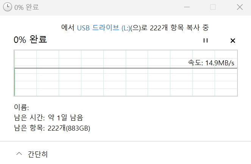Click the transfer speed graph

point(126,73)
